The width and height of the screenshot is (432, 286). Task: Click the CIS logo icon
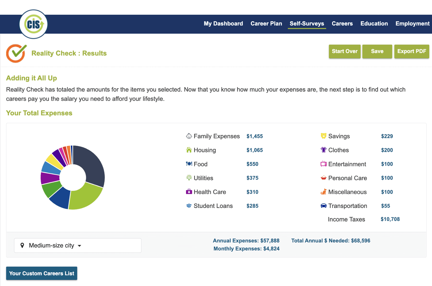tap(33, 24)
